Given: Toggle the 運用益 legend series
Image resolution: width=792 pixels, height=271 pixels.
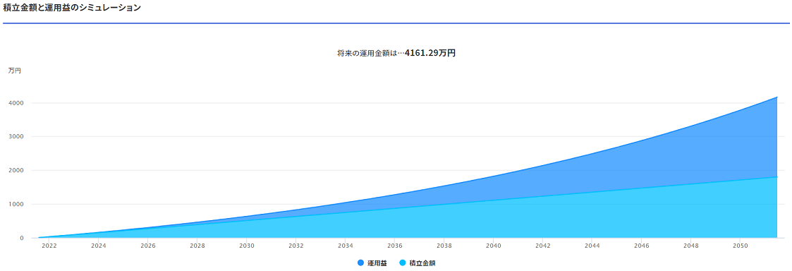Looking at the screenshot, I should point(372,263).
